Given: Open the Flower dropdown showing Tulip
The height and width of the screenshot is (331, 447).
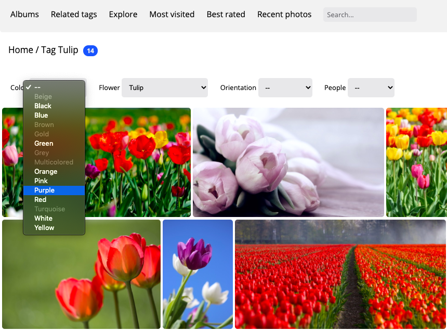Looking at the screenshot, I should point(165,87).
